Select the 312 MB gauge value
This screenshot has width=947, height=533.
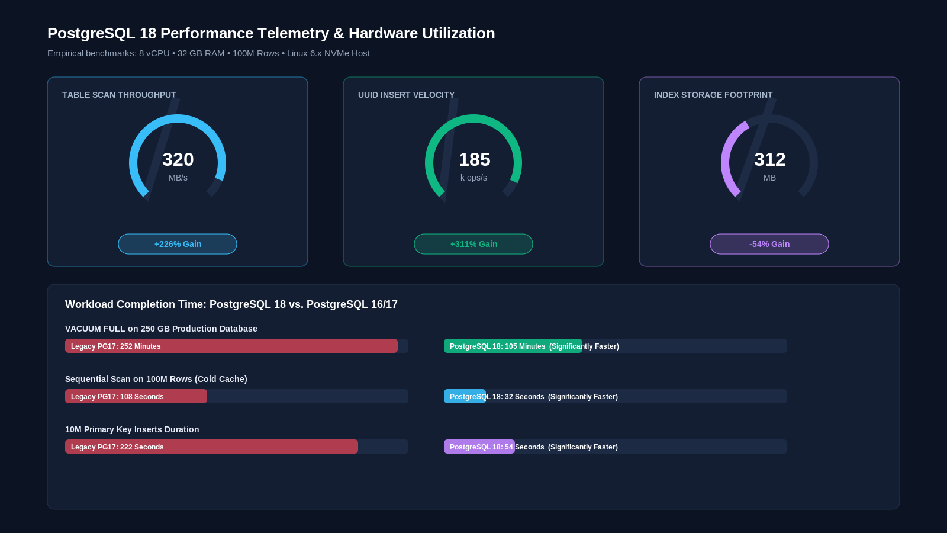pyautogui.click(x=770, y=159)
